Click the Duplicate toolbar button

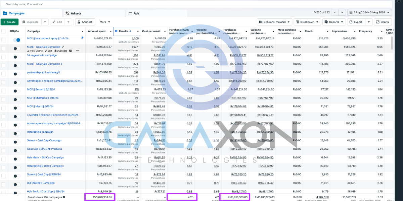[30, 22]
